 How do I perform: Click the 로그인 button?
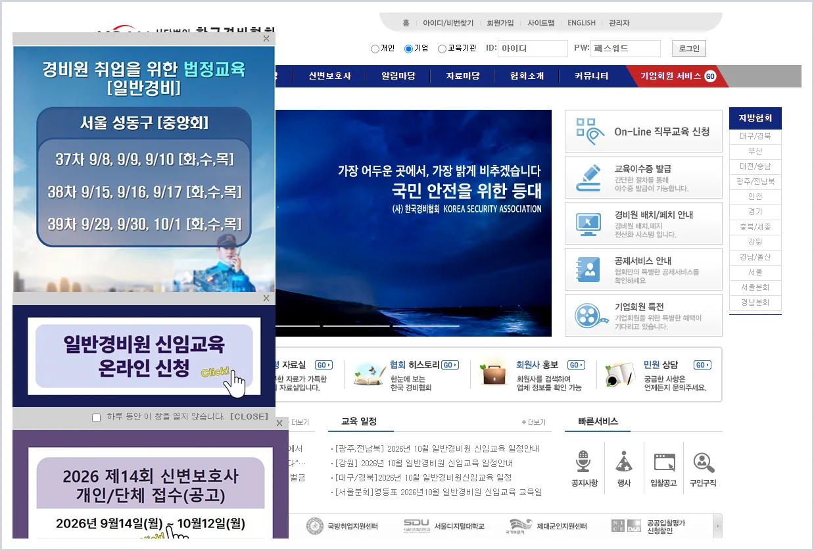(x=689, y=49)
